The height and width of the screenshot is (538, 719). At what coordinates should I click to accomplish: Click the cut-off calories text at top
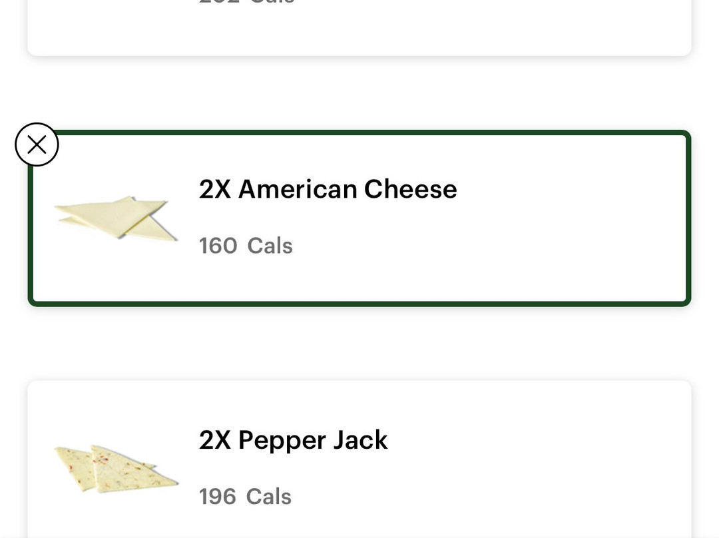(x=246, y=3)
